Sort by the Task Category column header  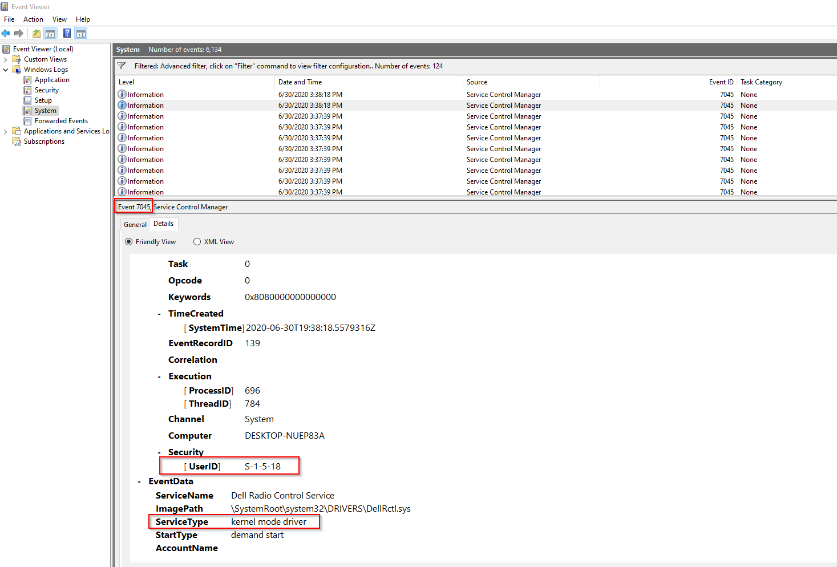pos(787,82)
